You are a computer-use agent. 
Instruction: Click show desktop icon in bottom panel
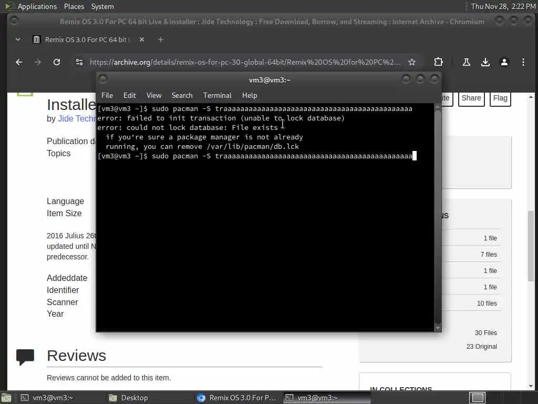click(6, 398)
